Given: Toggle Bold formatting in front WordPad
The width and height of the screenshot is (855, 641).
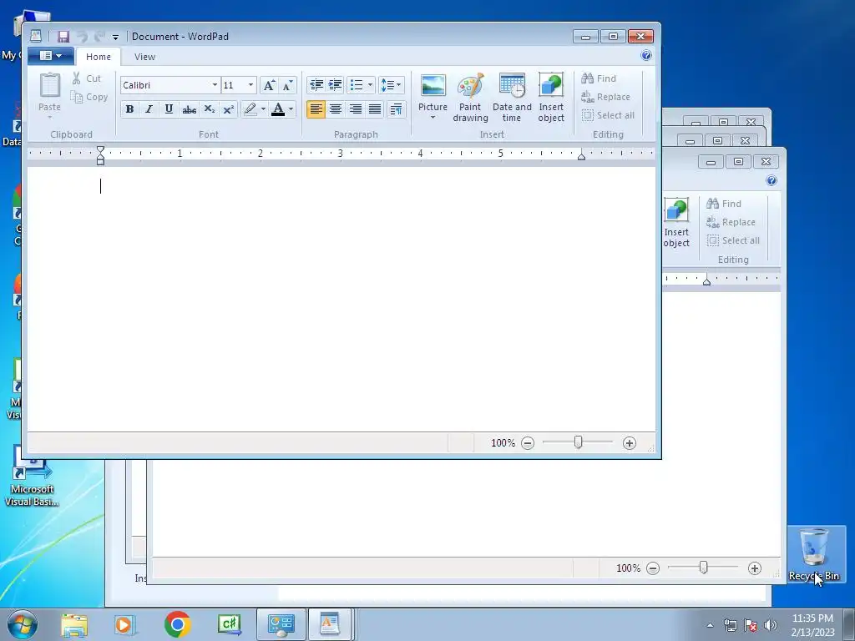Looking at the screenshot, I should click(129, 109).
